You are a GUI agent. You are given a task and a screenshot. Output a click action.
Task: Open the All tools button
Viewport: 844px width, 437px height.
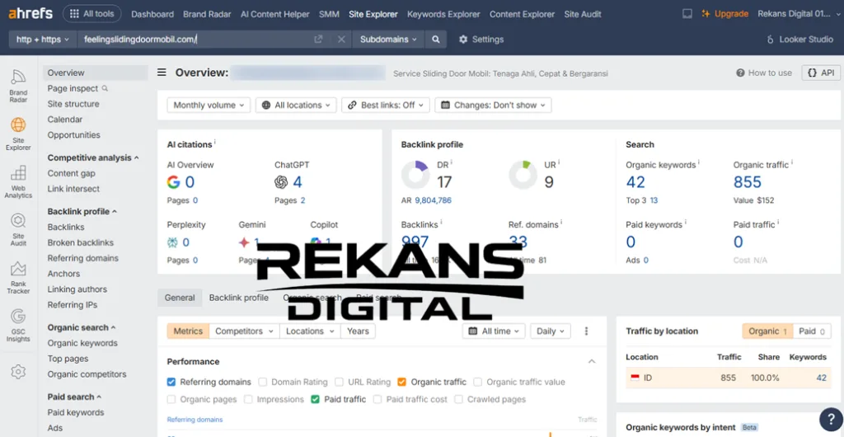(92, 14)
